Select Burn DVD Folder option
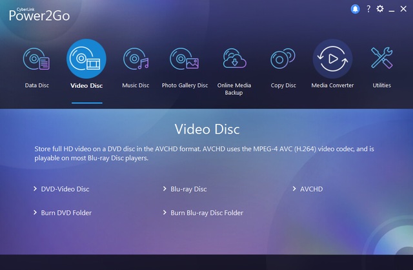Image resolution: width=413 pixels, height=270 pixels. click(66, 213)
